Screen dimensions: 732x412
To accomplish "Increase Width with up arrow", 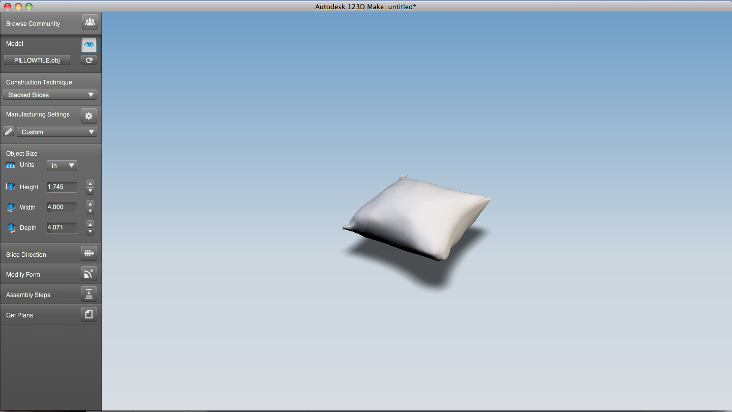I will click(90, 203).
